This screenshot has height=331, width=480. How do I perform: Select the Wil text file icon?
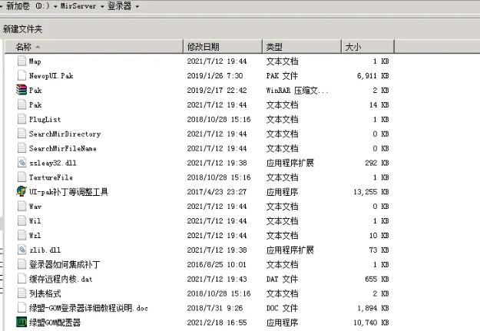22,220
